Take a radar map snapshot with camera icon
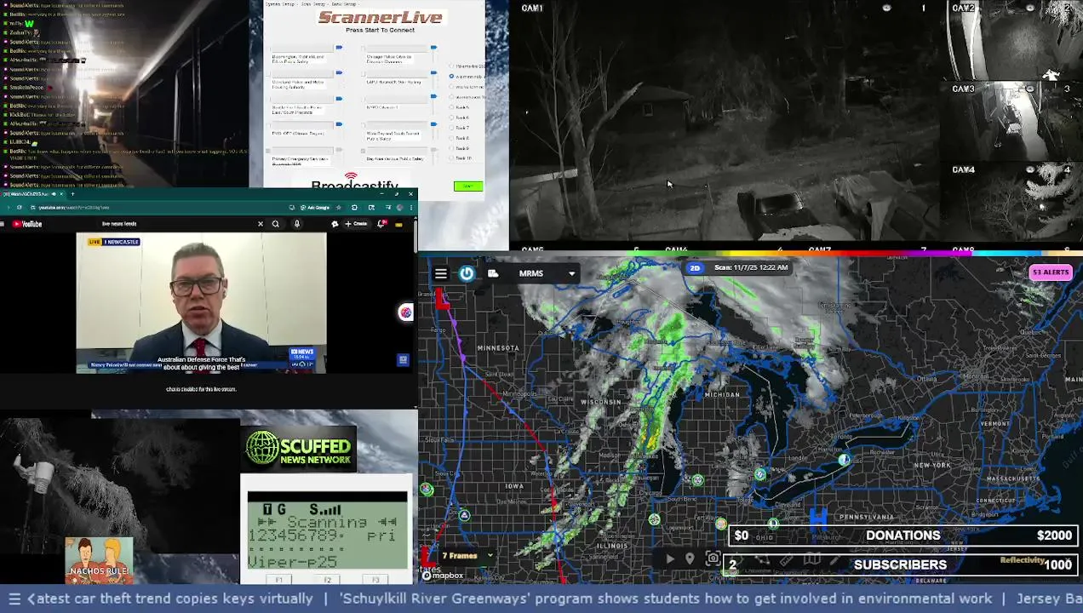Screen dimensions: 1083x613 click(x=713, y=559)
